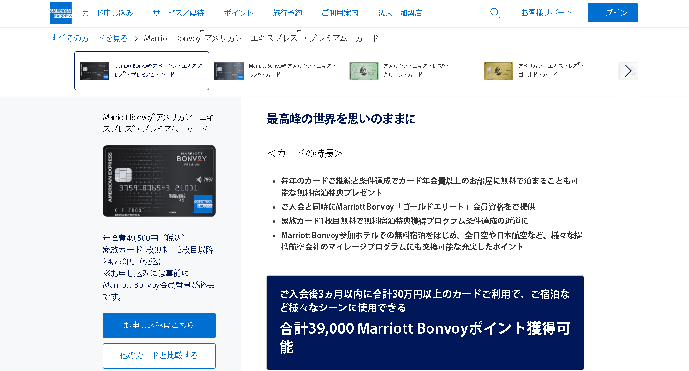Click 合計39,000 Marriott Bonvoyポイント banner text
689x371 pixels.
click(x=425, y=337)
